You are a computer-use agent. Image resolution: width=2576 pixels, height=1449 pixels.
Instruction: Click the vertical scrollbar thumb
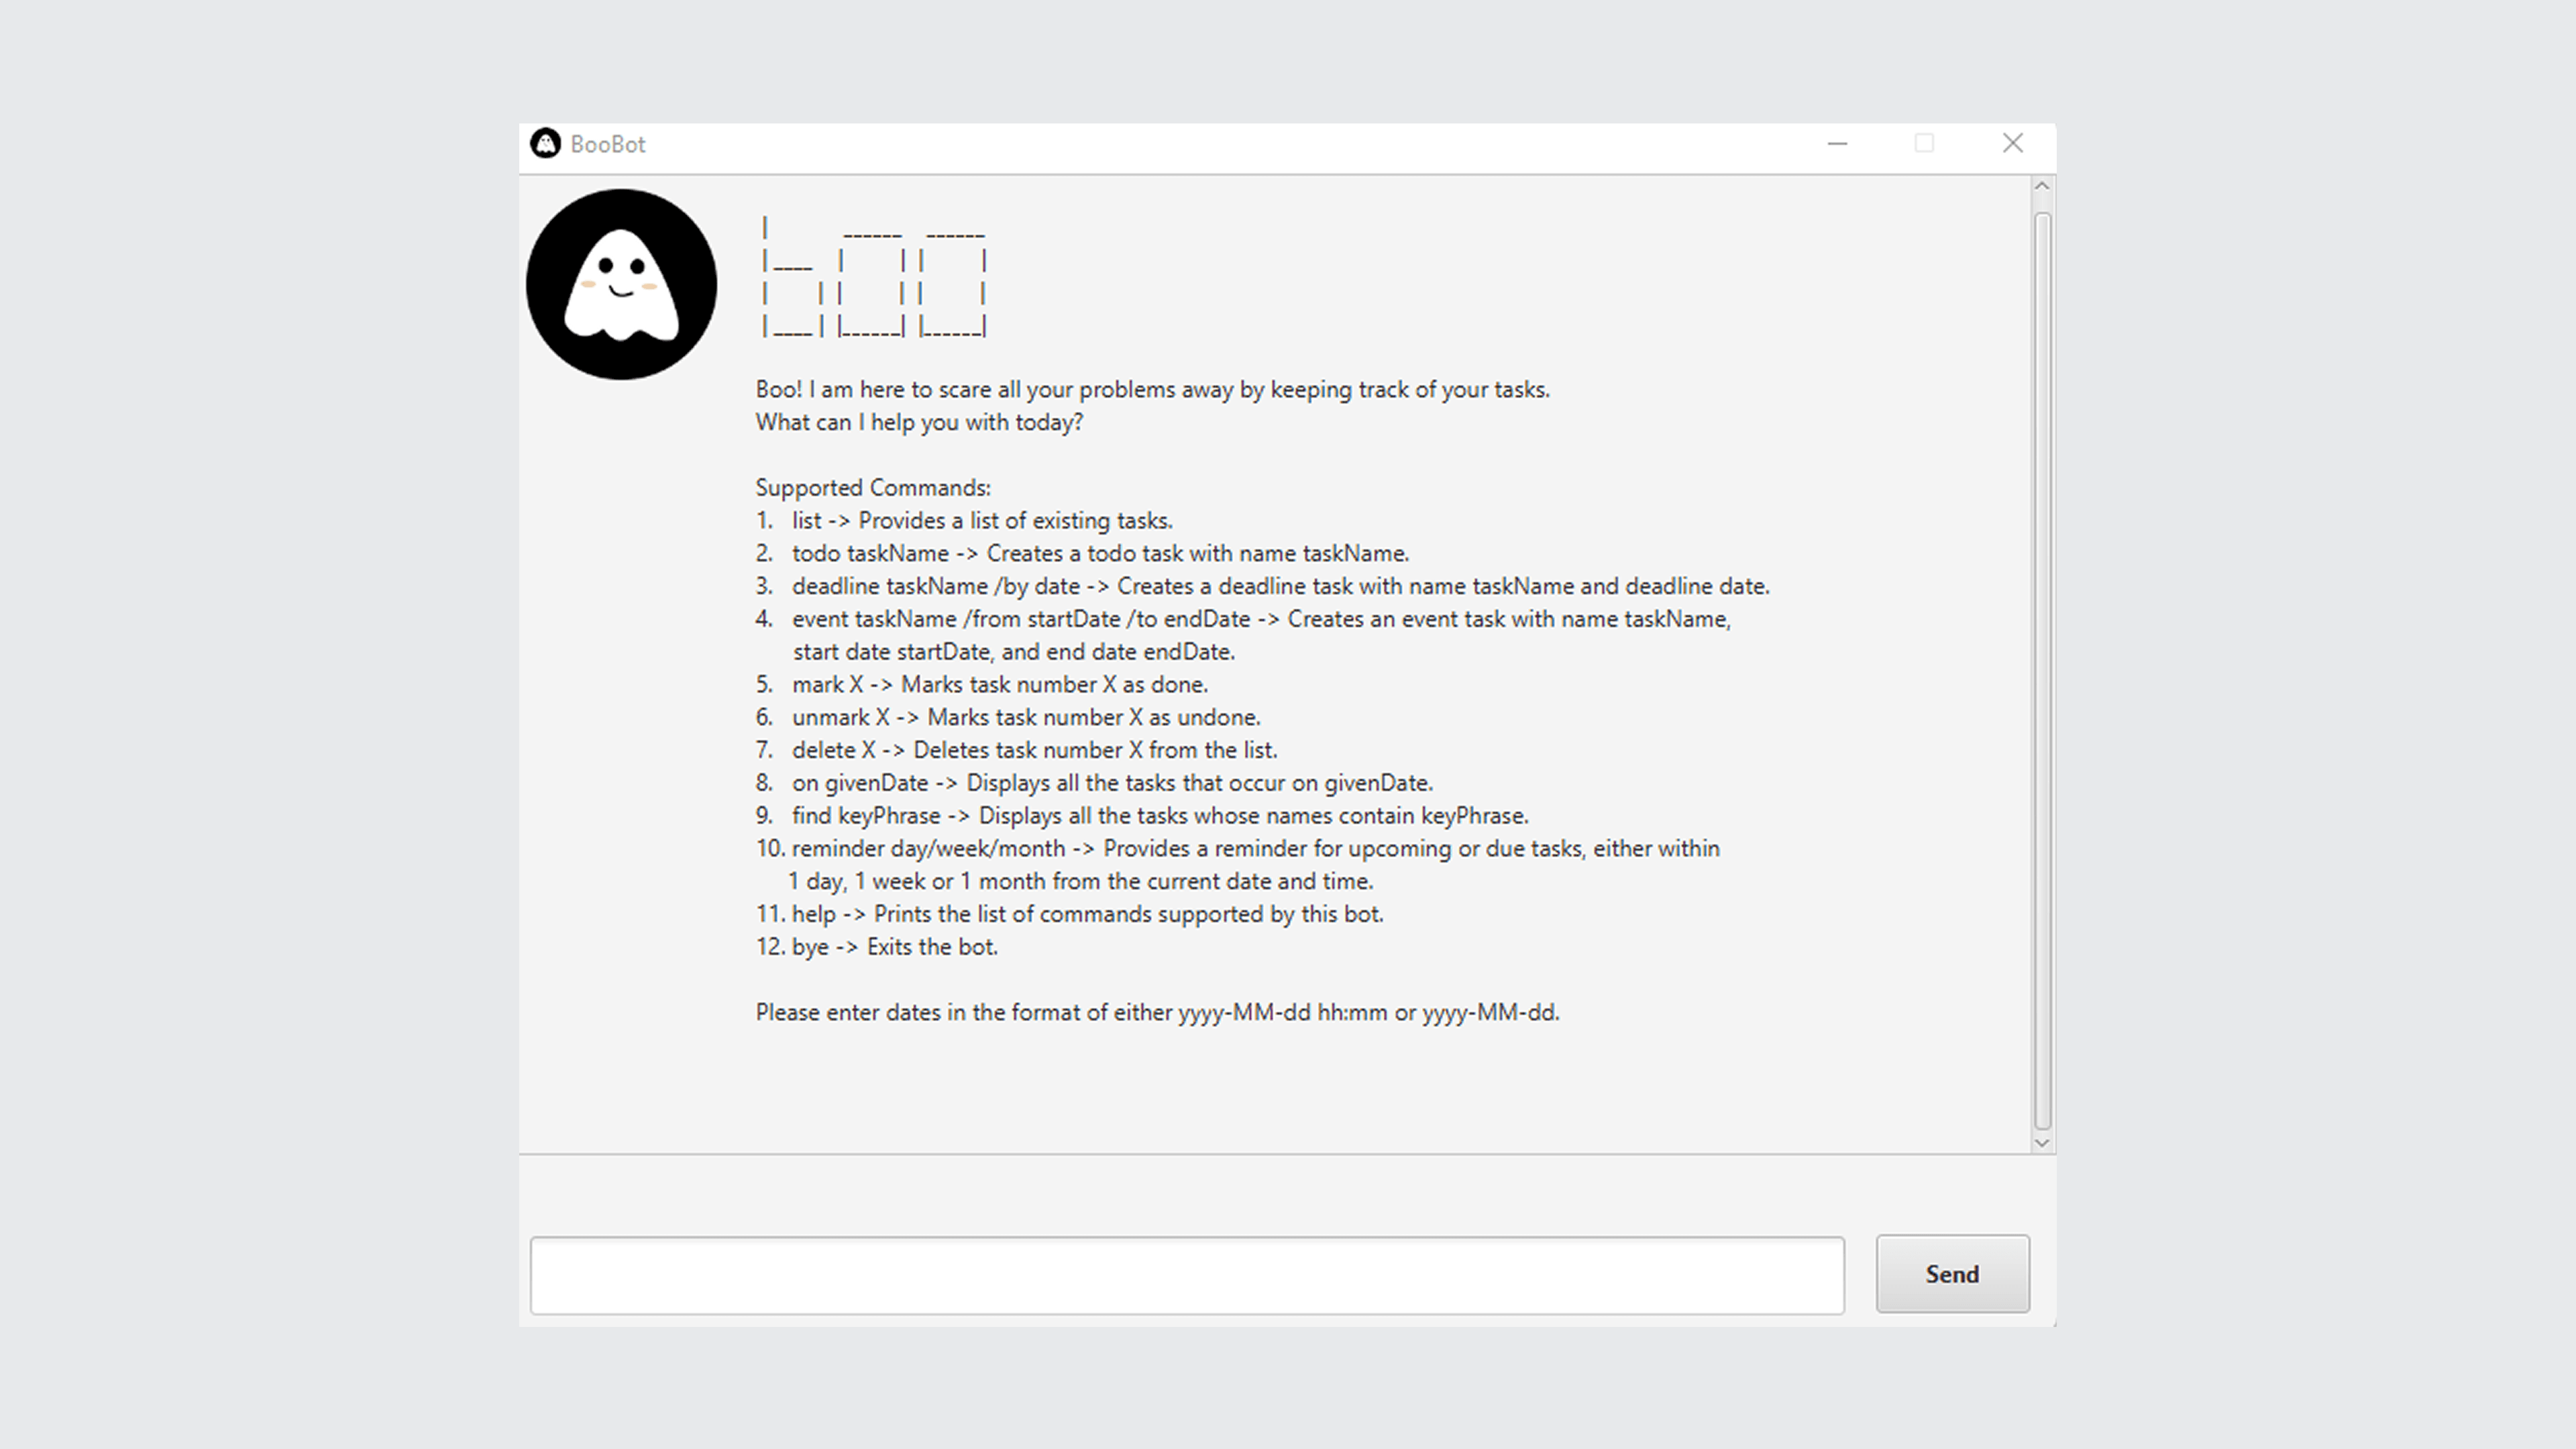coord(2042,670)
